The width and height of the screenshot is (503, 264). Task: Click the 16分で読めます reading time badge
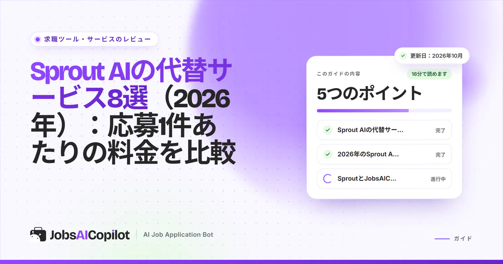(x=429, y=74)
